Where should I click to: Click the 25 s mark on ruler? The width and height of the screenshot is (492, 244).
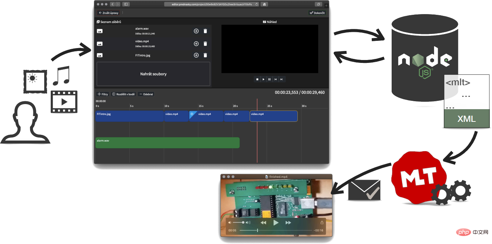[x=270, y=106]
